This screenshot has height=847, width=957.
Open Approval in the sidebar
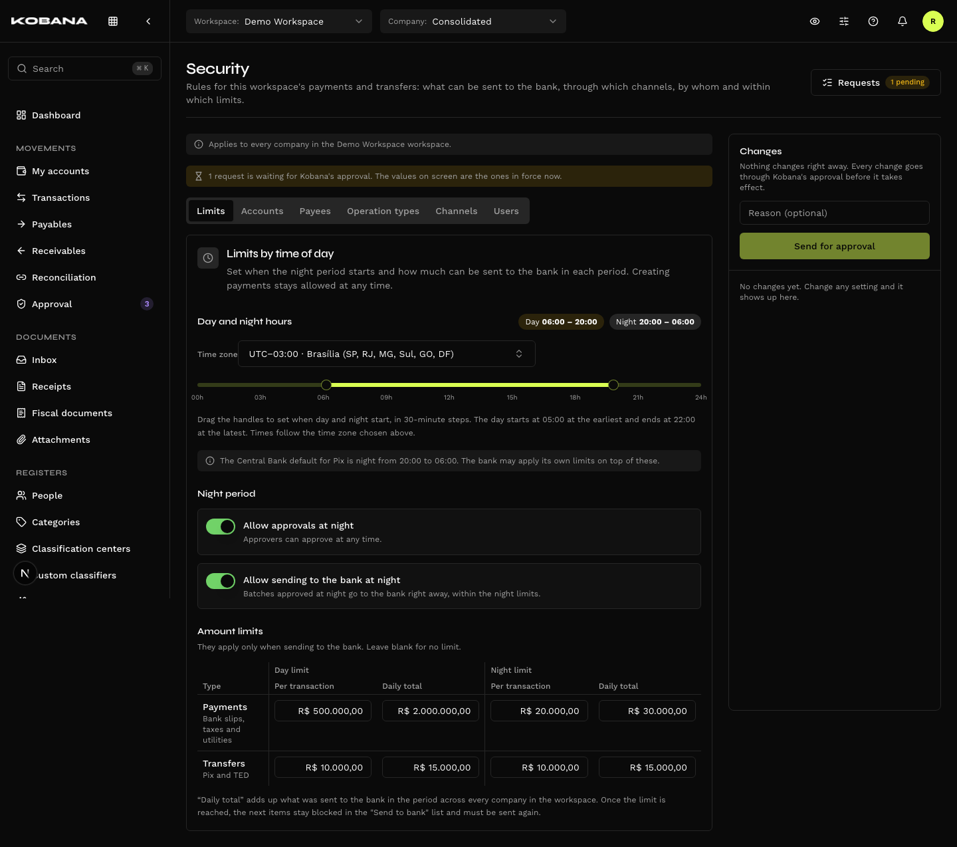pos(84,304)
